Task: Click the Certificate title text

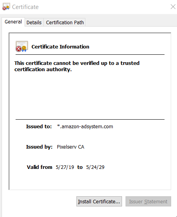Action: [x=25, y=7]
